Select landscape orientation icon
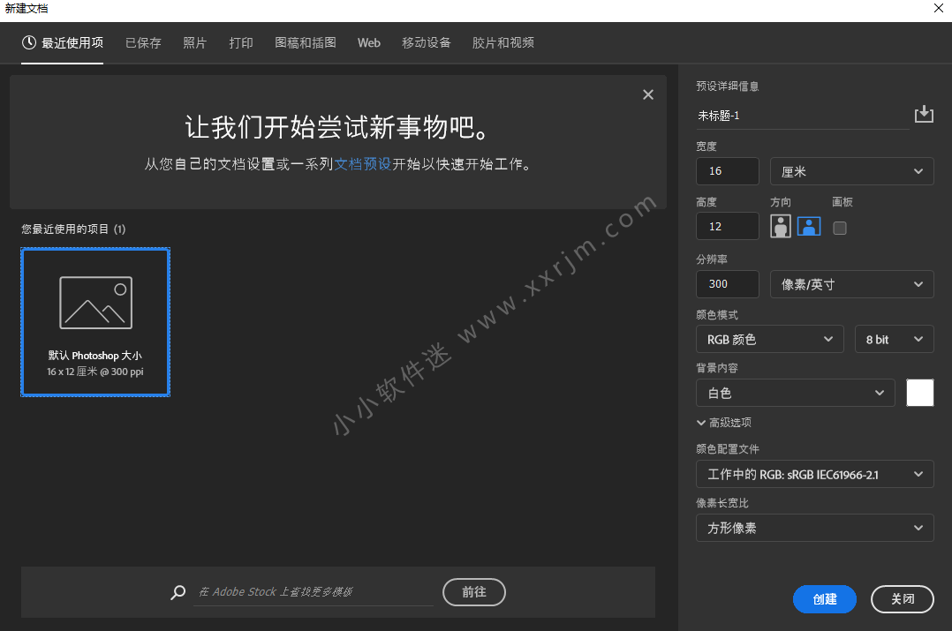 (809, 227)
